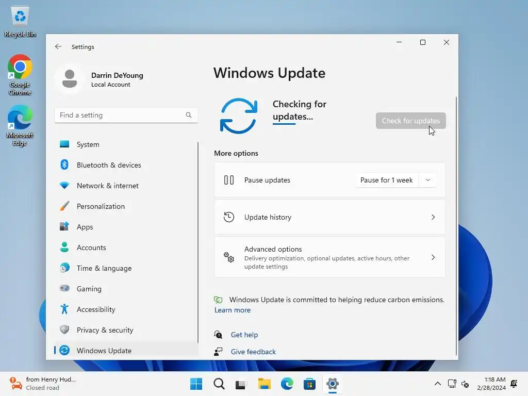Show hidden tray icons chevron

point(437,384)
